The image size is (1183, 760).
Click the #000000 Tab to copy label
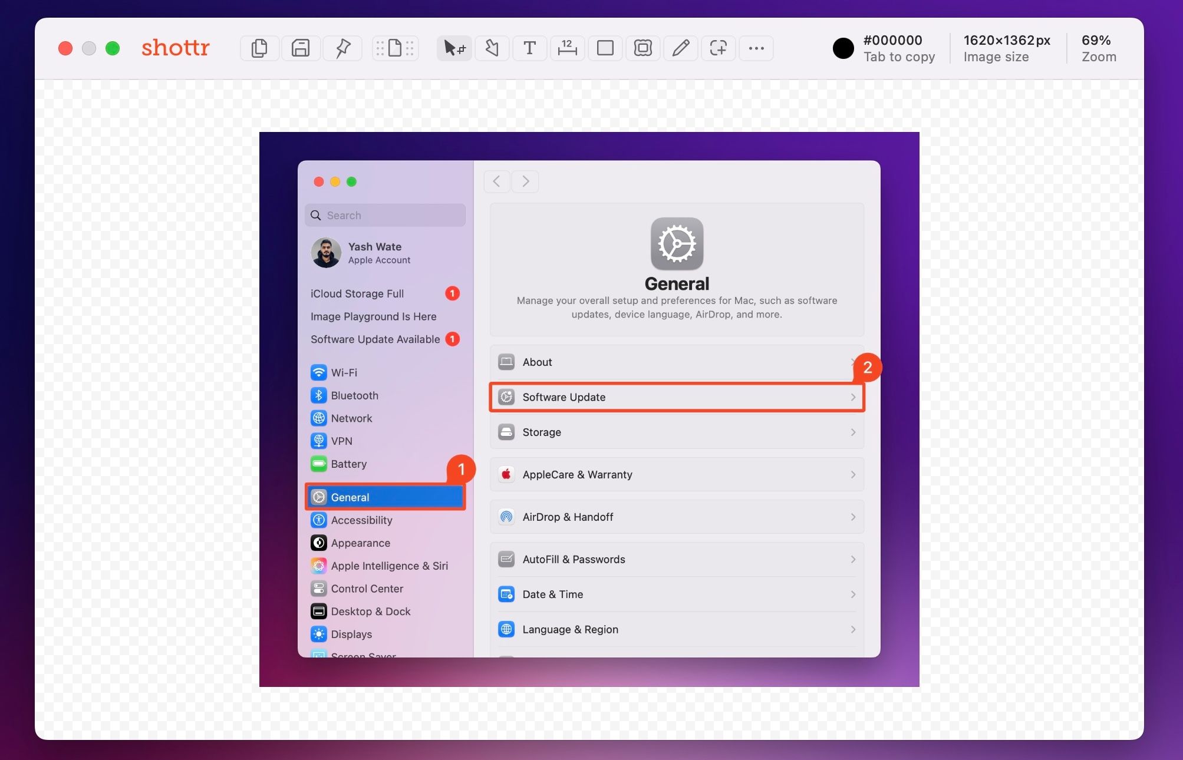(898, 48)
